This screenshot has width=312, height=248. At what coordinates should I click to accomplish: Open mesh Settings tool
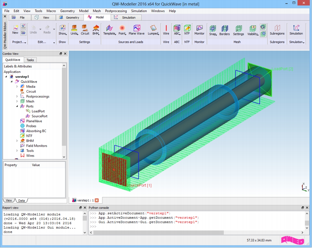[238, 30]
